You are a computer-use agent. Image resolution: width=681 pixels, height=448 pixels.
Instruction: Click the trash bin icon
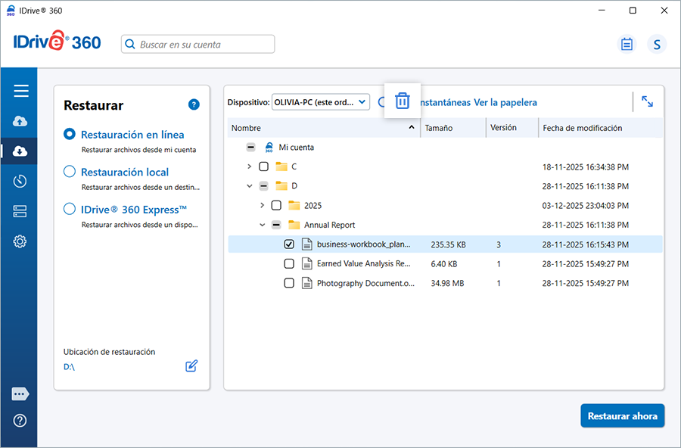(x=403, y=101)
